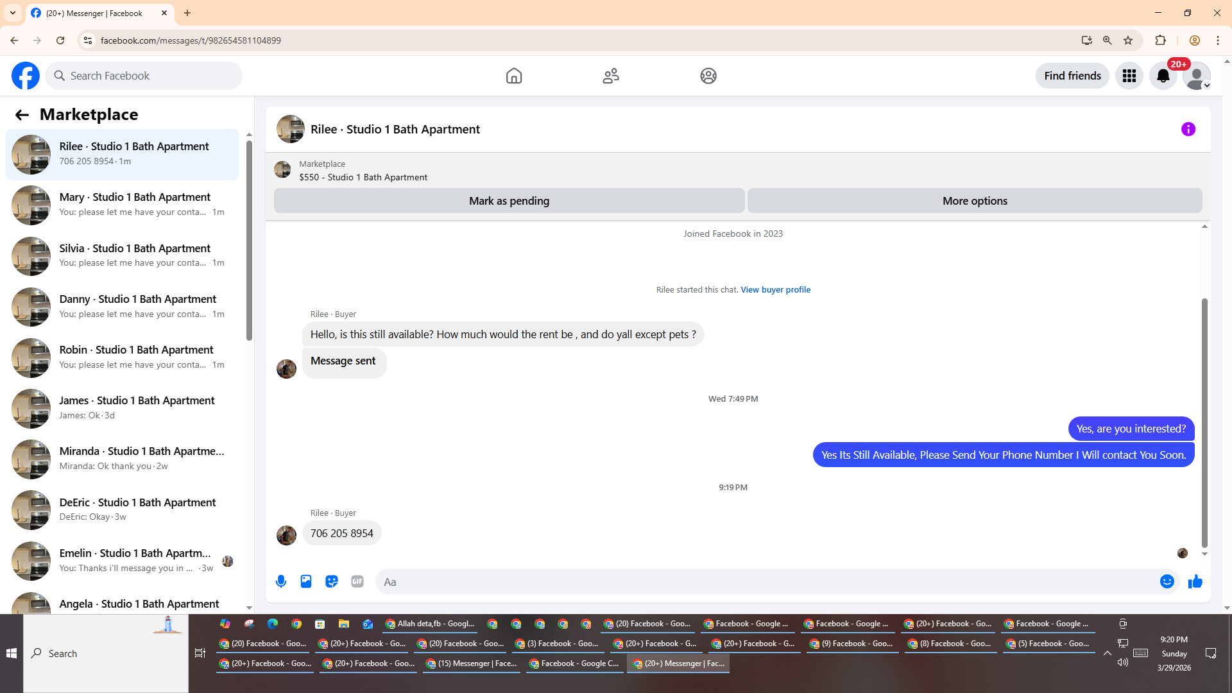
Task: Open Robin Studio 1 Bath Apartment chat
Action: point(122,357)
